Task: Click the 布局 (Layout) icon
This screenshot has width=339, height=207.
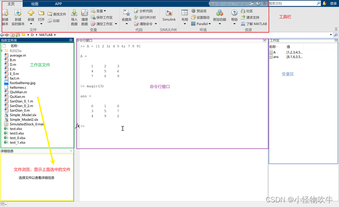Action: coord(185,14)
